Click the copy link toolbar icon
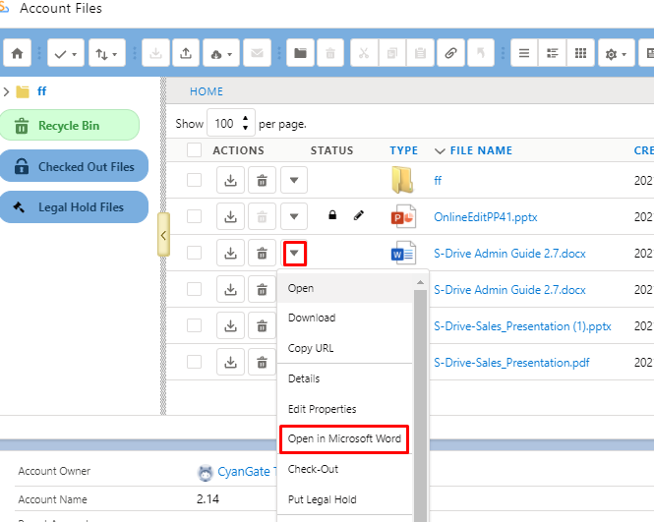 point(450,53)
